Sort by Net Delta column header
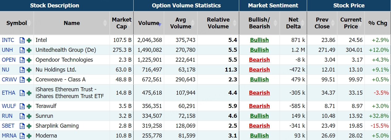 point(293,23)
